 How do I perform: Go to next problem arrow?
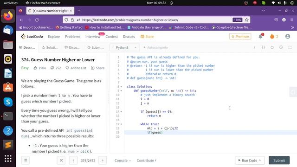click(x=103, y=161)
